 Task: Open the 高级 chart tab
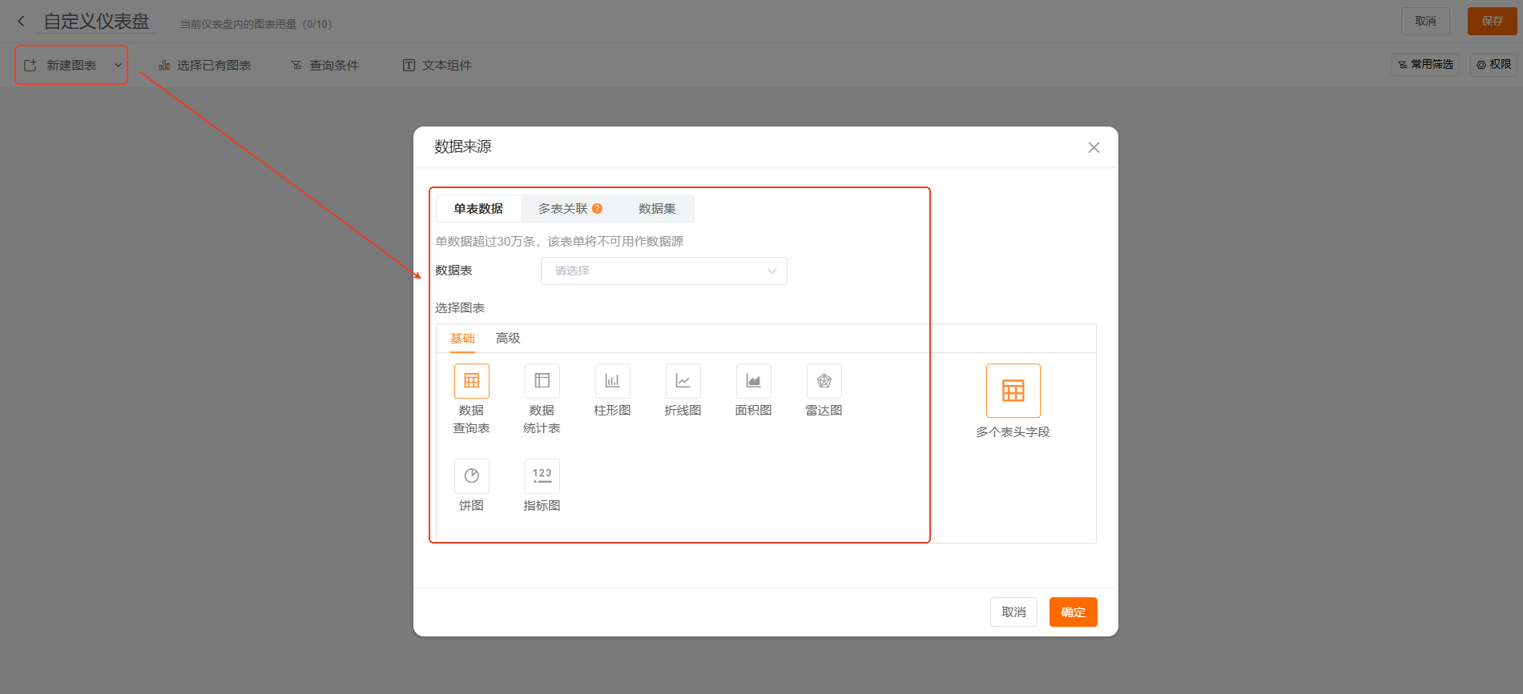508,339
